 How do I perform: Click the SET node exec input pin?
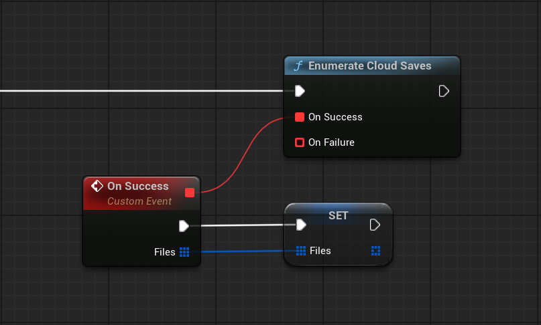click(301, 225)
